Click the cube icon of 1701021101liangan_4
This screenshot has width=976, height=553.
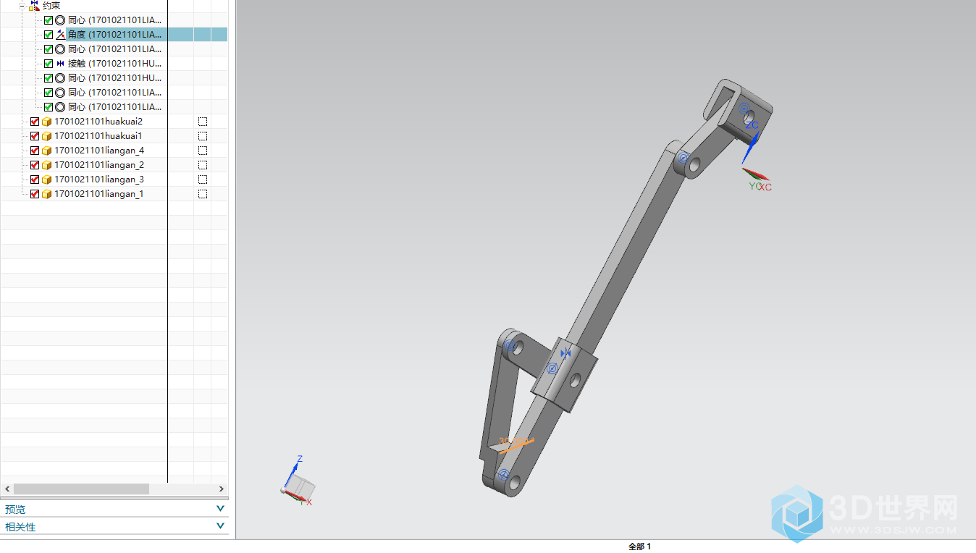46,151
